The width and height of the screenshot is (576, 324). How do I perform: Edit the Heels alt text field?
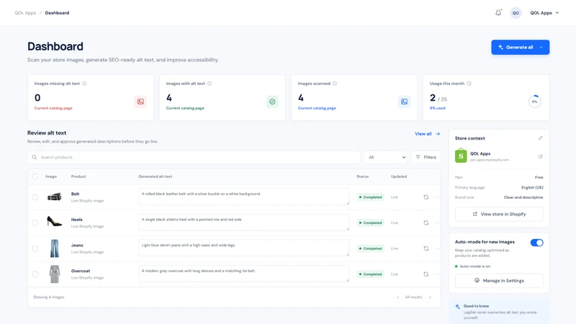click(243, 222)
